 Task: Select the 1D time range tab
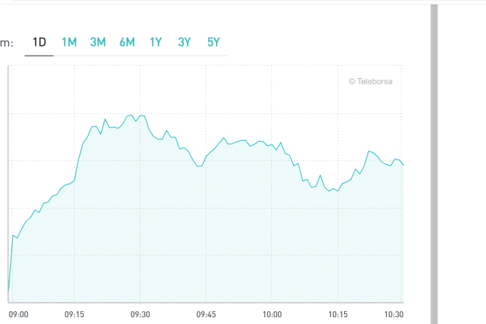(39, 42)
